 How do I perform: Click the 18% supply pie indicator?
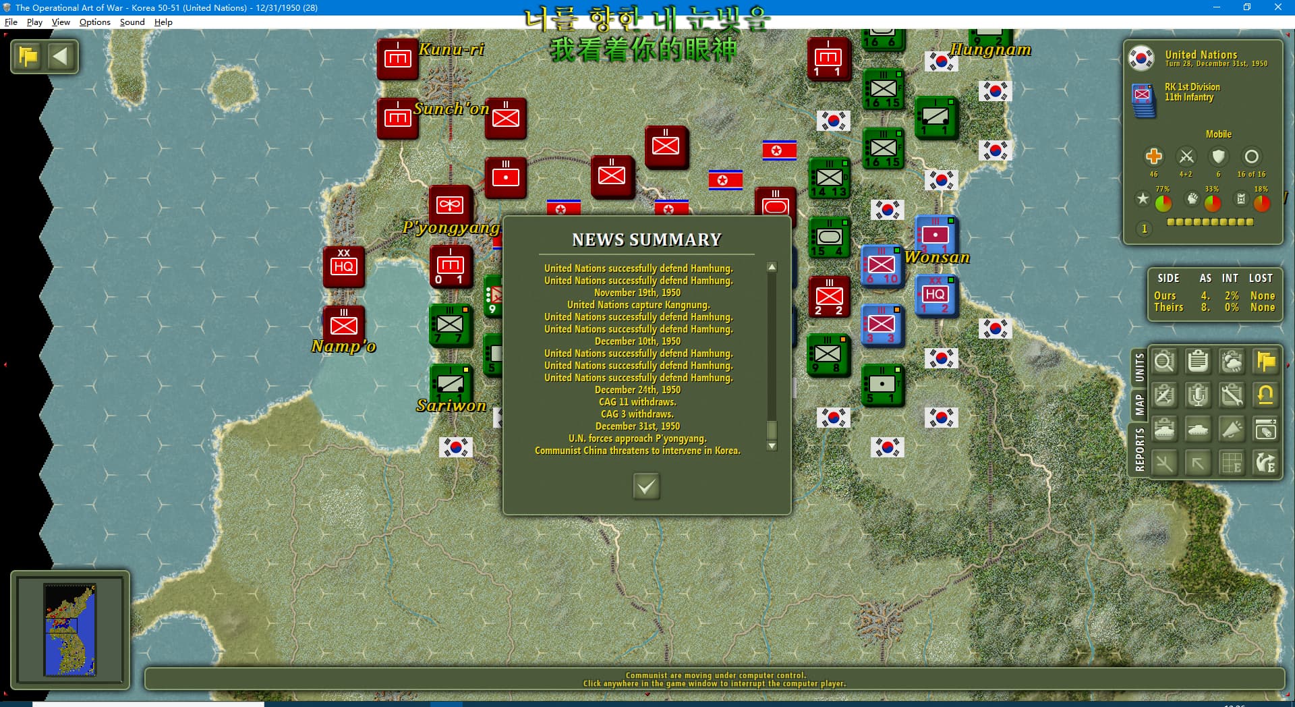click(1261, 202)
